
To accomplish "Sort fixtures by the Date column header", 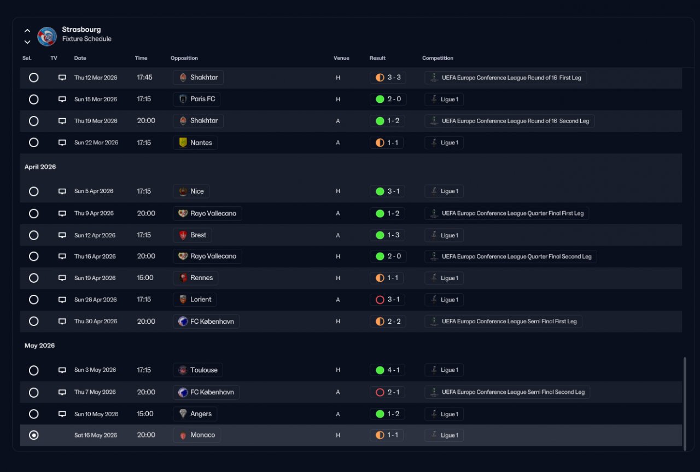I will [80, 58].
